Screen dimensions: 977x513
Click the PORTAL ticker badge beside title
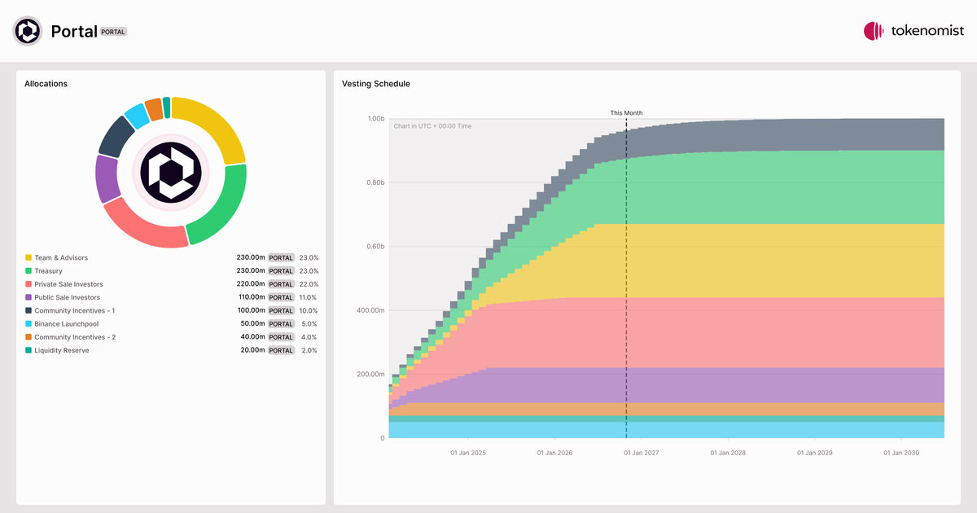[113, 32]
